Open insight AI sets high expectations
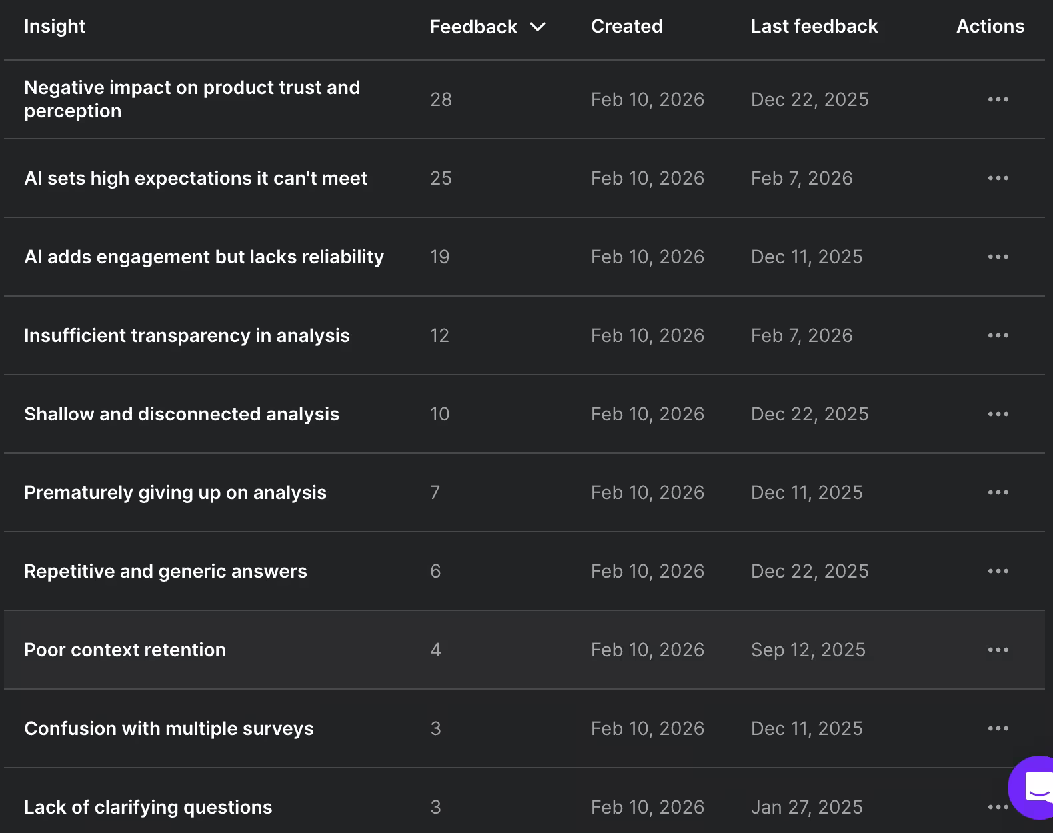 (195, 178)
